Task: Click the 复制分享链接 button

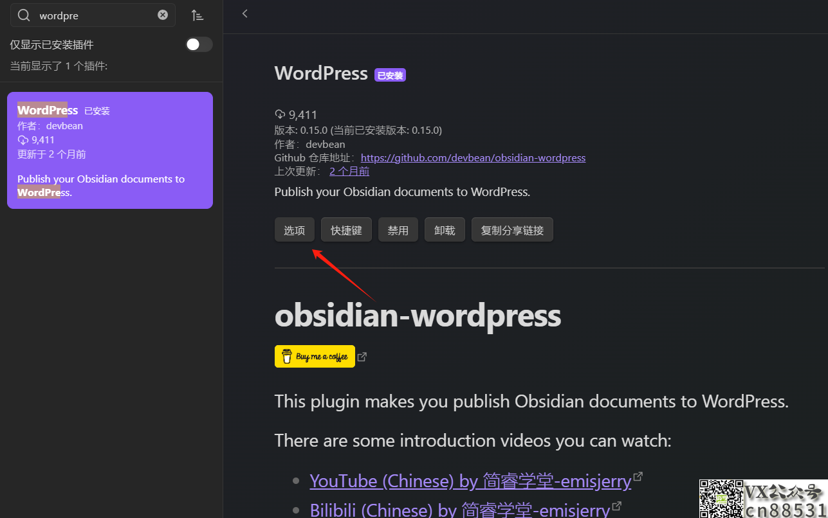Action: point(512,230)
